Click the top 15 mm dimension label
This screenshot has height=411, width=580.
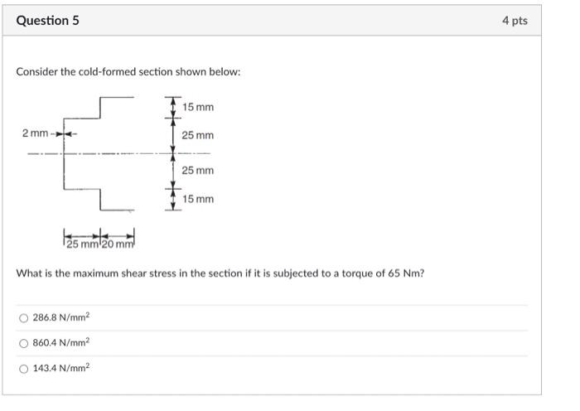tap(198, 107)
